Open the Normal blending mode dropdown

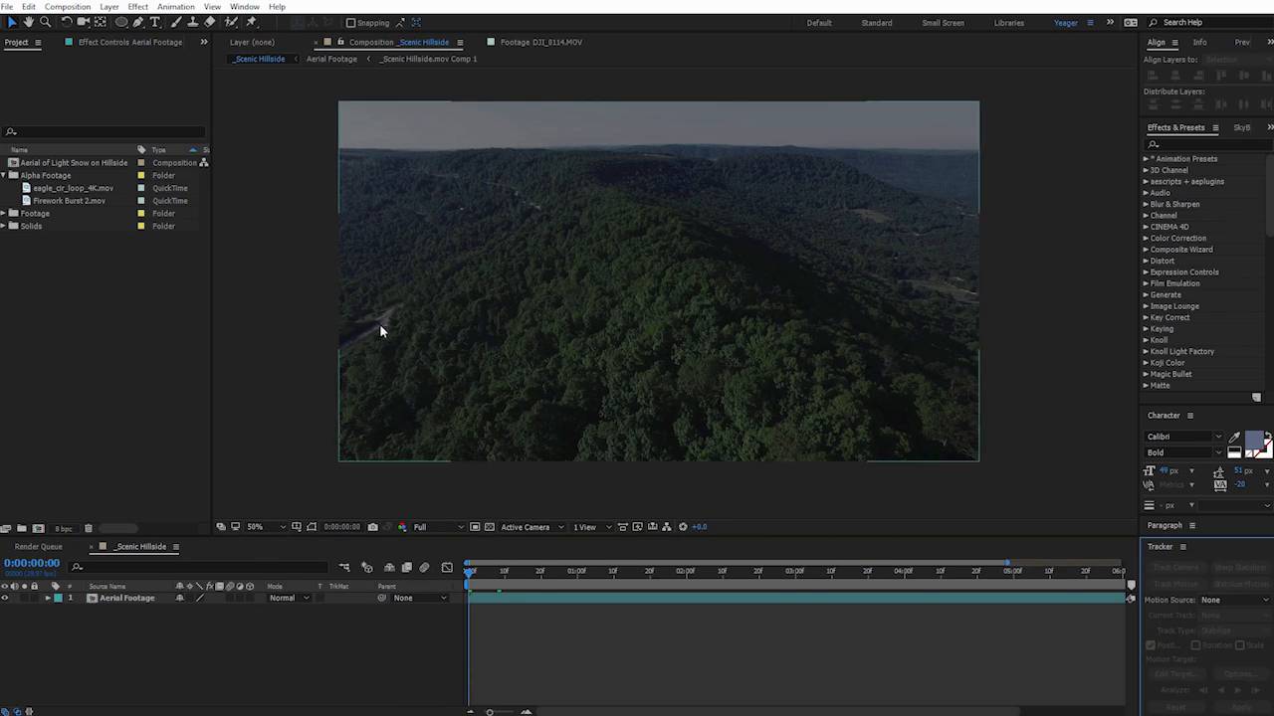[289, 598]
